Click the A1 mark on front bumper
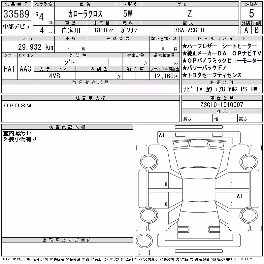Image resolution: width=264 pixels, height=264 pixels. pyautogui.click(x=161, y=135)
